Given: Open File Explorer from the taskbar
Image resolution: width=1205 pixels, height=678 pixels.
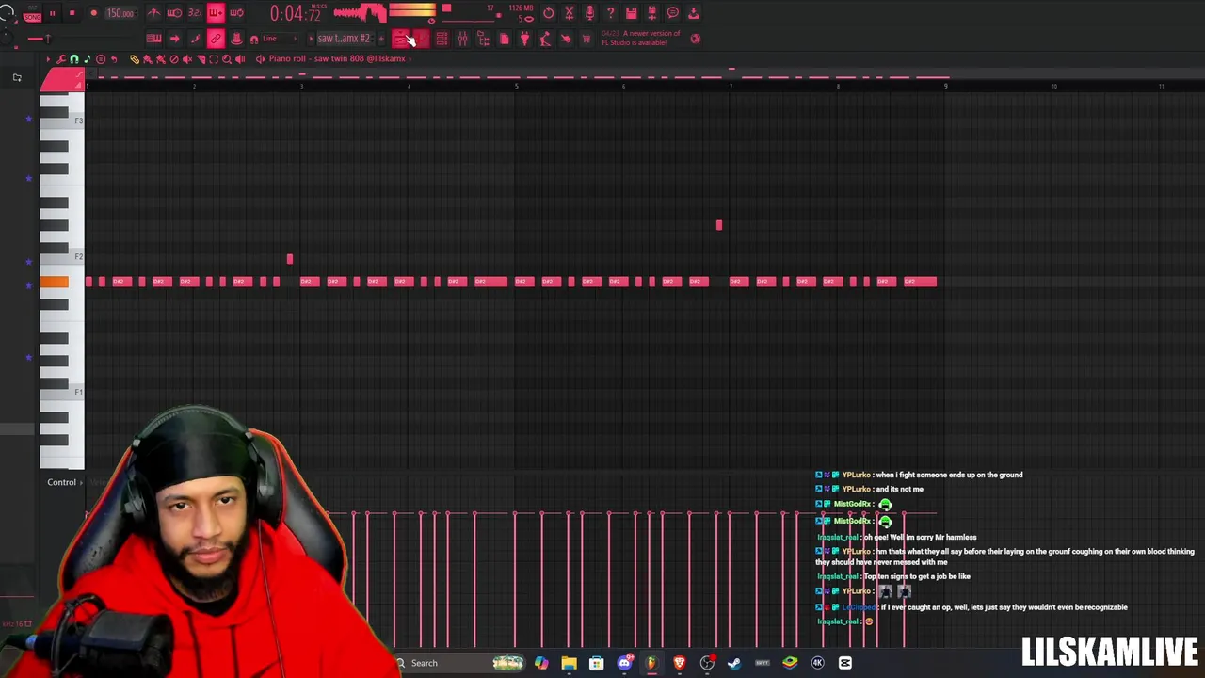Looking at the screenshot, I should [569, 663].
